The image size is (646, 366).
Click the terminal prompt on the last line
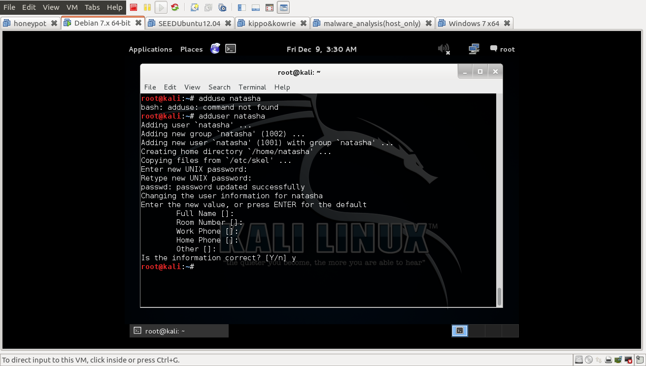(168, 267)
